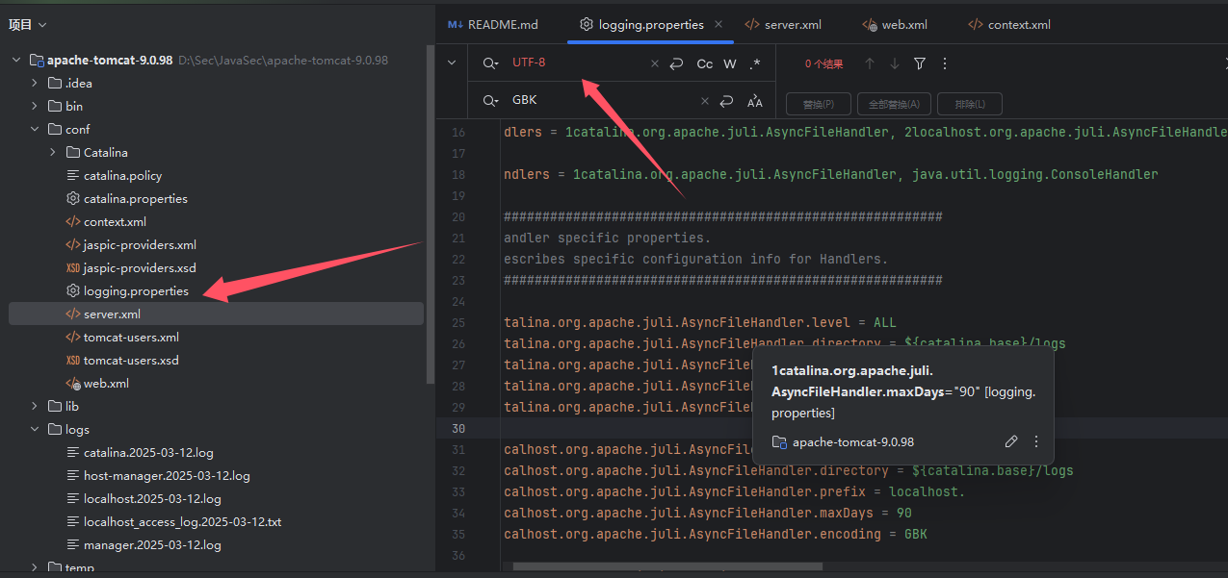The image size is (1228, 578).
Task: Open catalina.2025-03-12.log file
Action: tap(148, 452)
